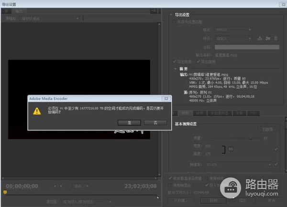Click the preview vertical scrollbar
287x207 pixels.
point(159,99)
